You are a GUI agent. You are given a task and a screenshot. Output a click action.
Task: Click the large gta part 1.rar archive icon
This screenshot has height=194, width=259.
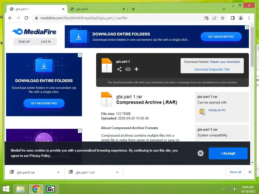[106, 99]
